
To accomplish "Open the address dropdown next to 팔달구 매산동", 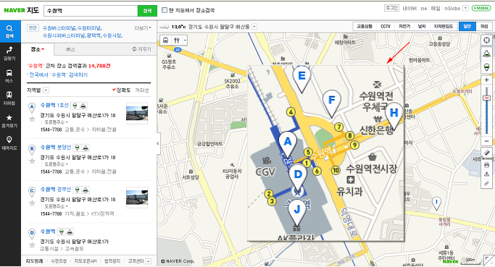I will pos(254,27).
